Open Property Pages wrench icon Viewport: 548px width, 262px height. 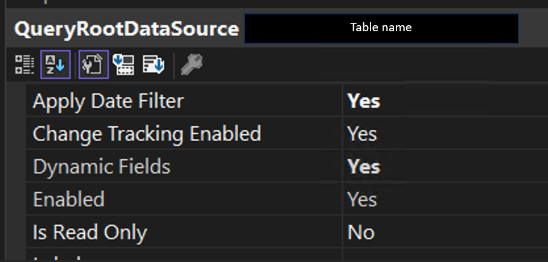click(192, 64)
